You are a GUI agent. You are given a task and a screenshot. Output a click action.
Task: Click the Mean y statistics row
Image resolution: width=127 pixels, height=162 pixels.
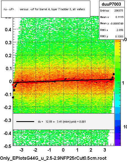(x=112, y=24)
